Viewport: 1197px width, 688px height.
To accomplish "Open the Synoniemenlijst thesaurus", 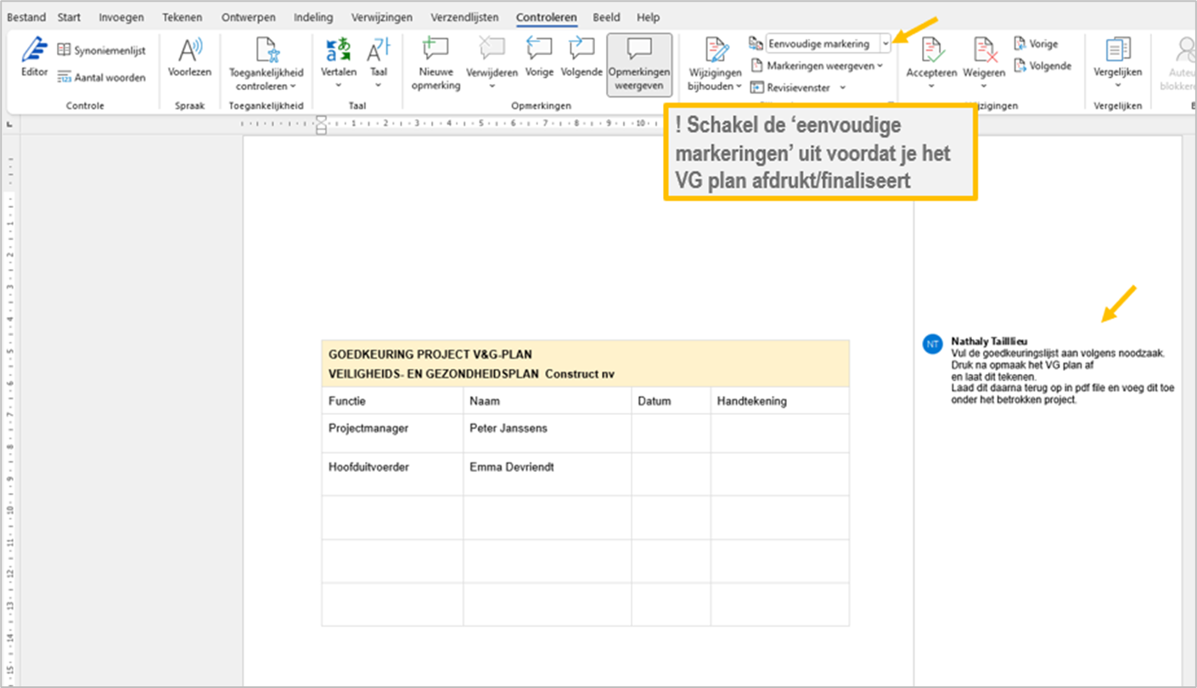I will pyautogui.click(x=101, y=51).
